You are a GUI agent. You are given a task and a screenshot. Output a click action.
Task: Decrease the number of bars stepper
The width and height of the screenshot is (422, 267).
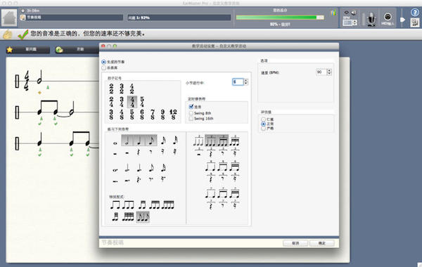click(x=245, y=84)
